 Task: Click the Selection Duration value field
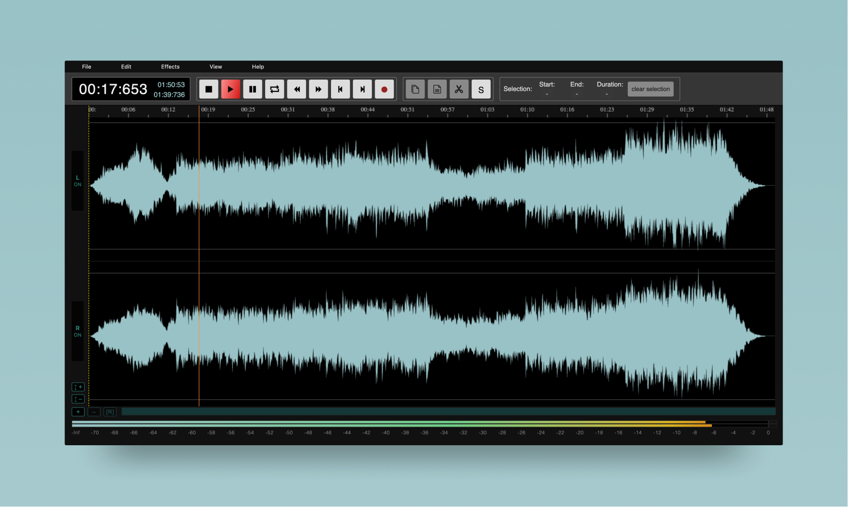click(x=606, y=94)
